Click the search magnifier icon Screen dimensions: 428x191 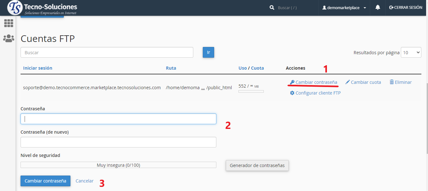click(x=272, y=8)
